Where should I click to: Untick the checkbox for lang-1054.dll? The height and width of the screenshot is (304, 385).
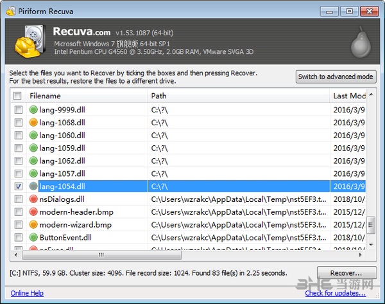pos(19,186)
